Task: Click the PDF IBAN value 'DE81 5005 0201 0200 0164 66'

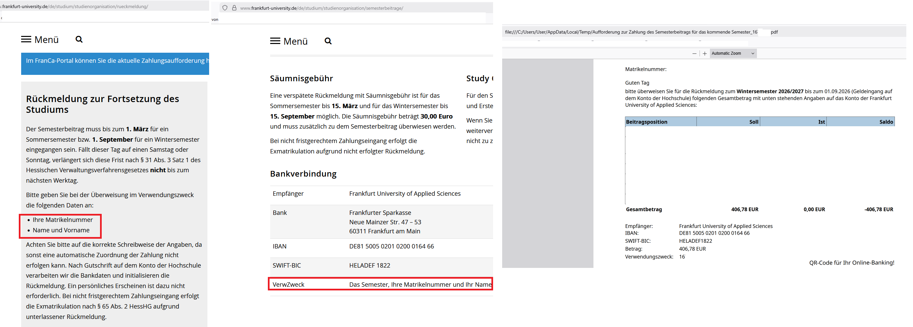Action: tap(714, 233)
